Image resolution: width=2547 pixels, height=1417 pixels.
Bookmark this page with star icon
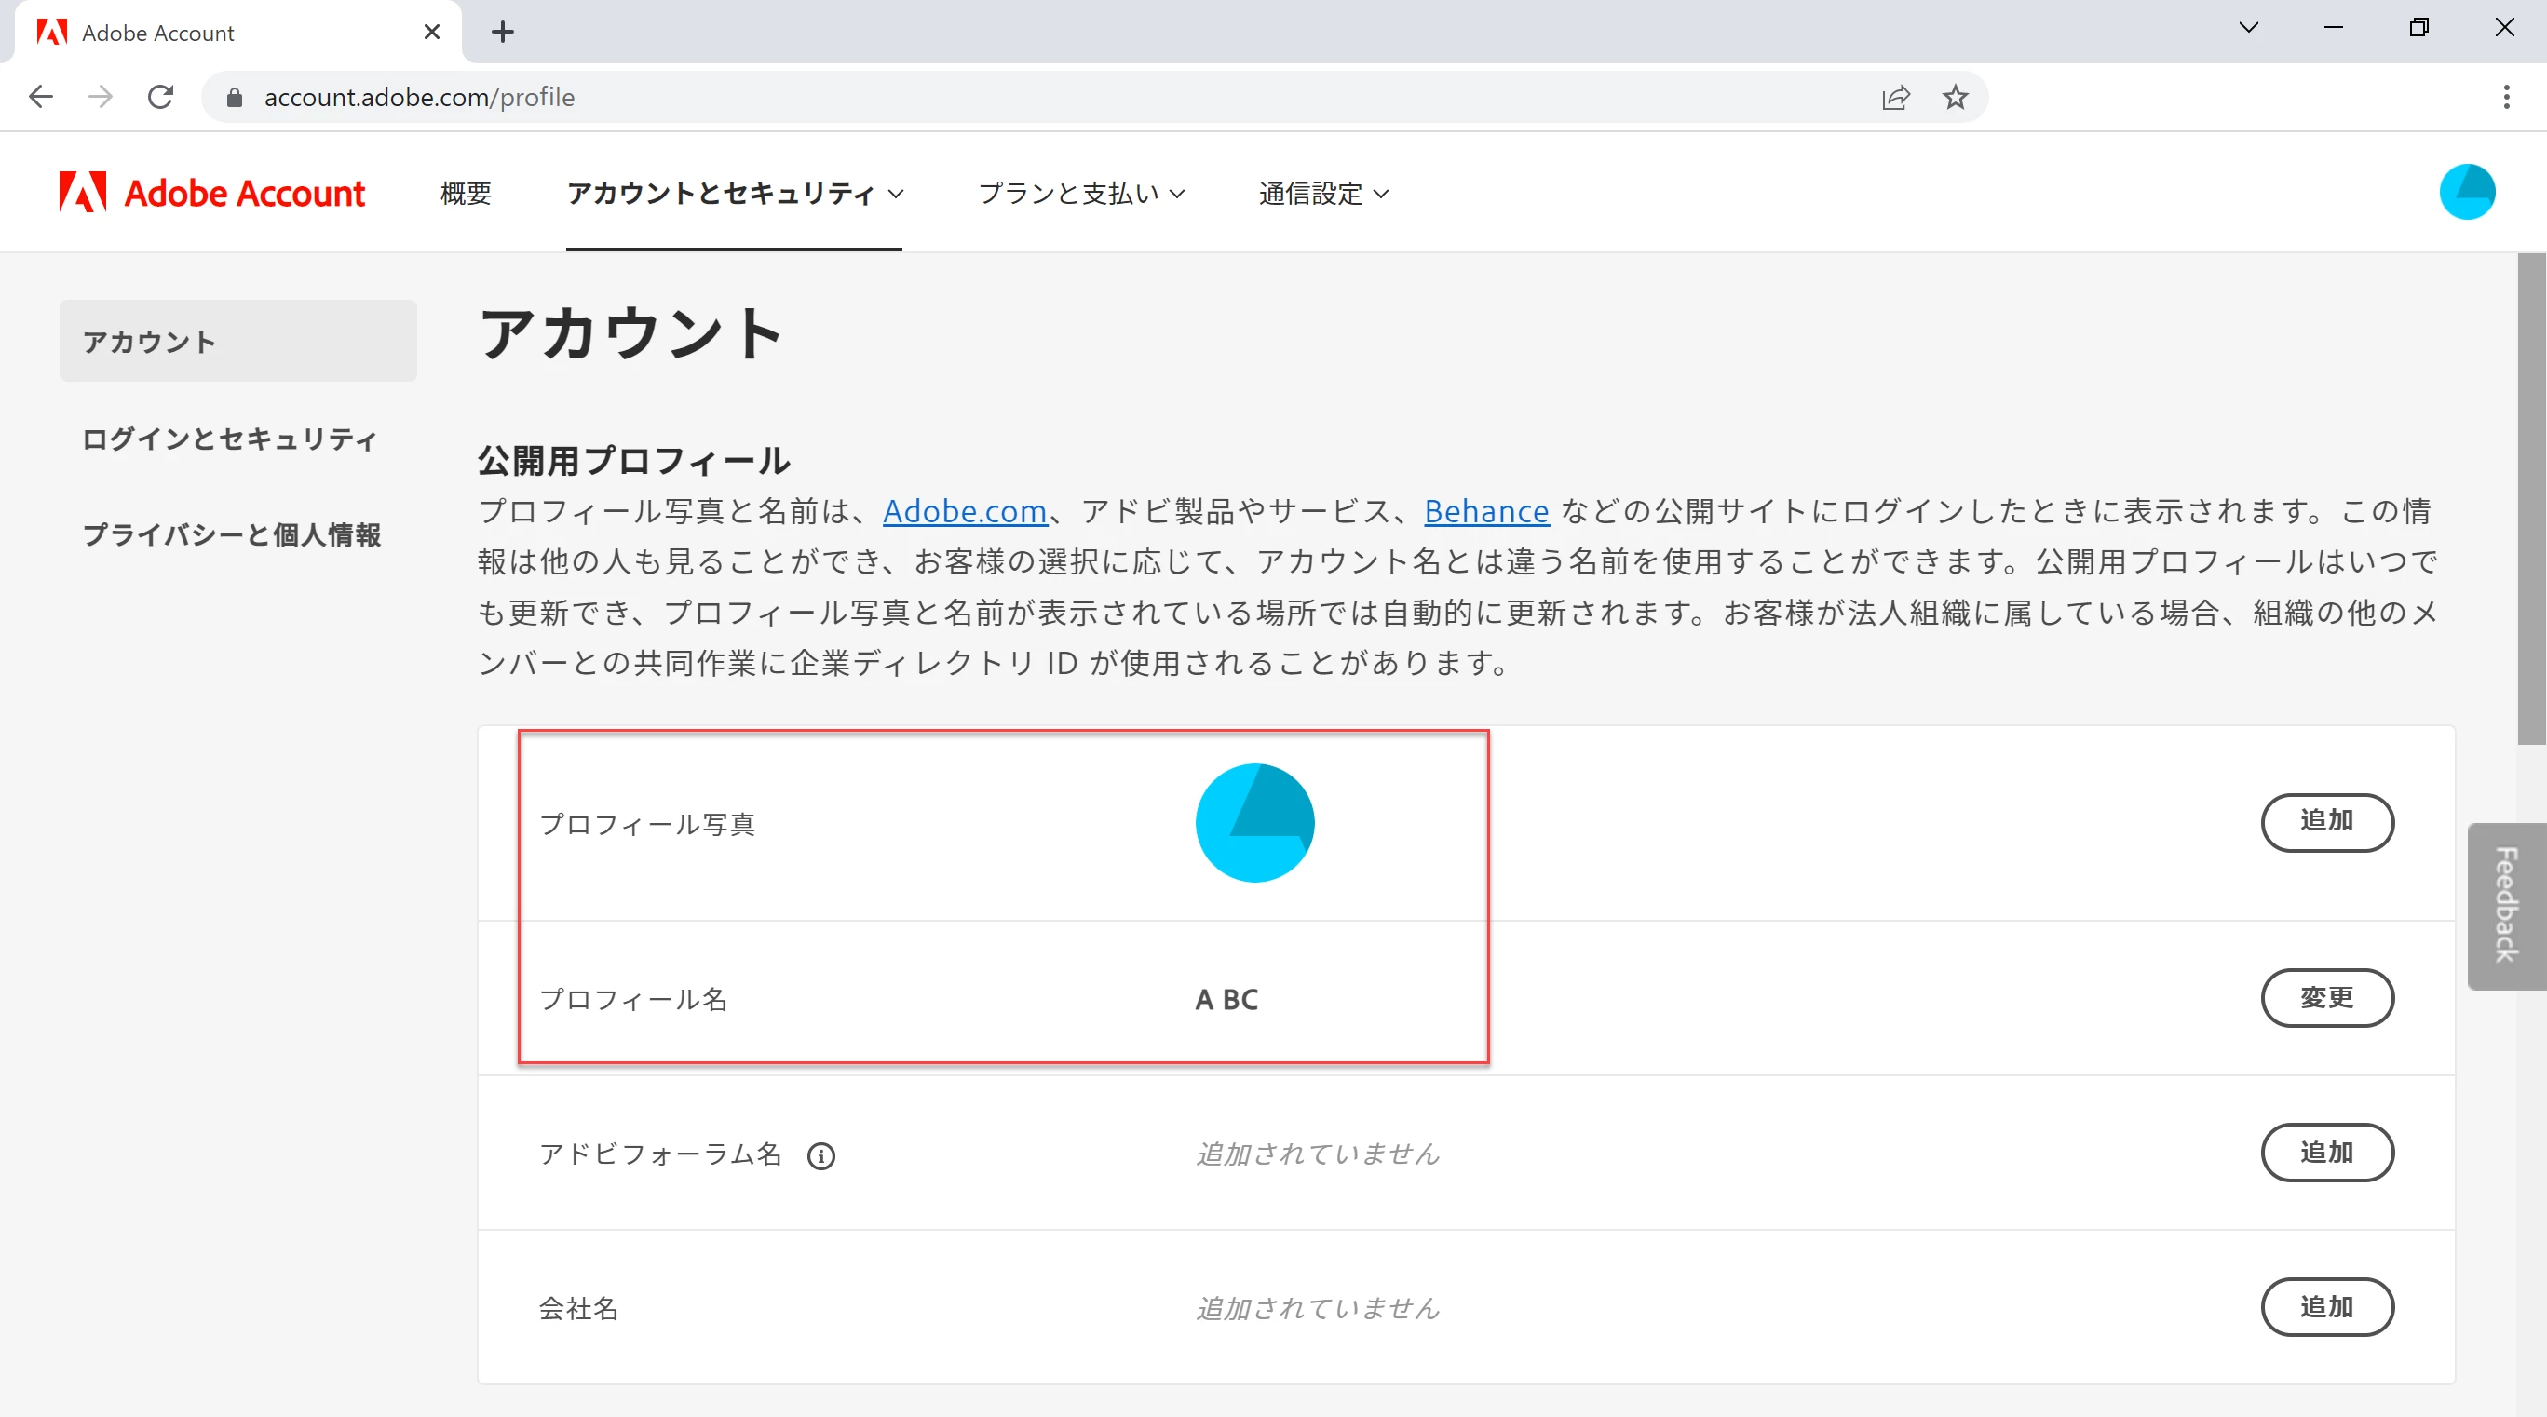[1955, 97]
